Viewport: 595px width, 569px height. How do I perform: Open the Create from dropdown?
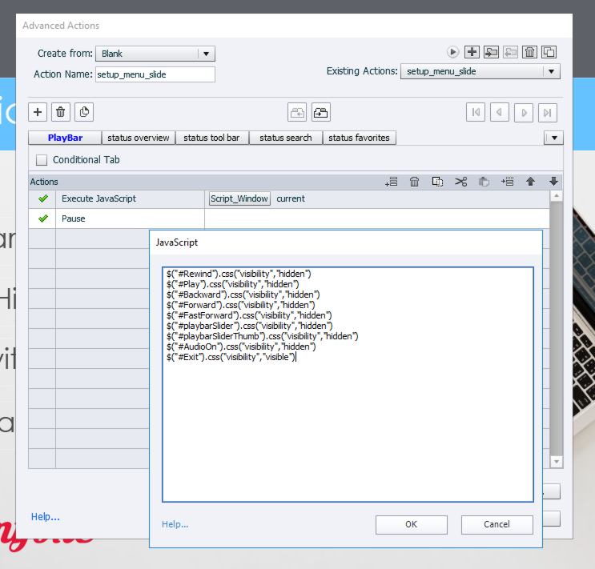coord(207,54)
